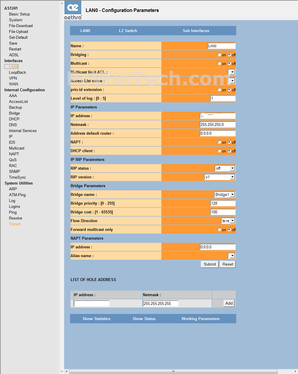Expand the Alias name dropdown

pyautogui.click(x=232, y=256)
